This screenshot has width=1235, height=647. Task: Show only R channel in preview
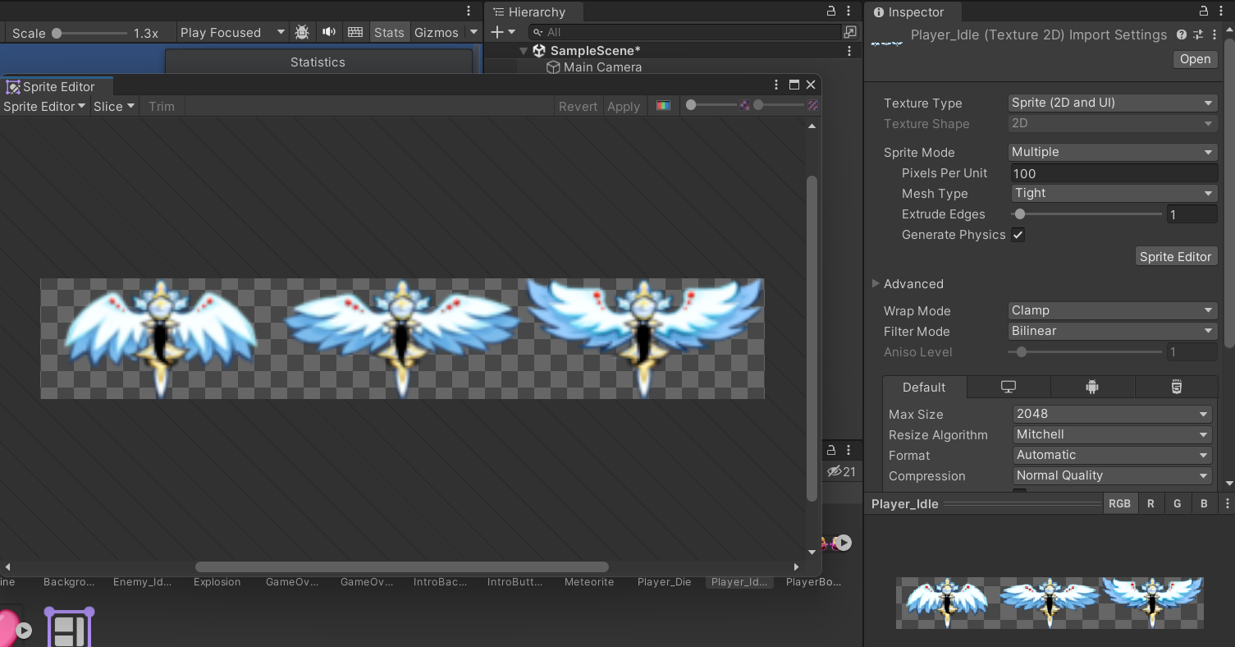click(x=1150, y=503)
